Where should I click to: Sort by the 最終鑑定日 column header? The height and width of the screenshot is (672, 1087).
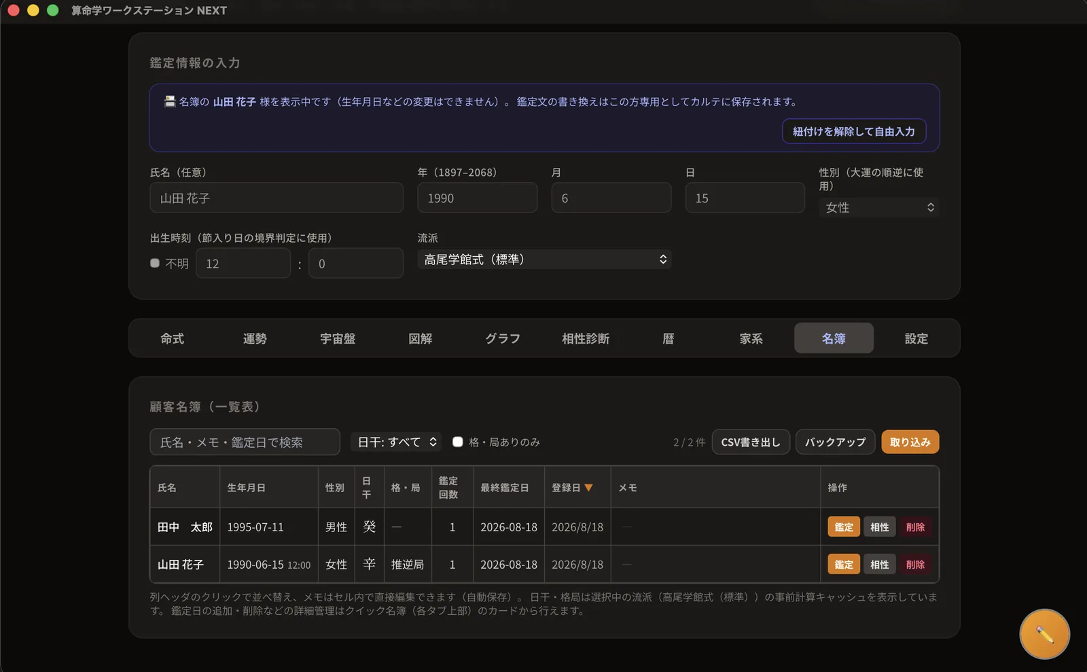click(x=509, y=487)
